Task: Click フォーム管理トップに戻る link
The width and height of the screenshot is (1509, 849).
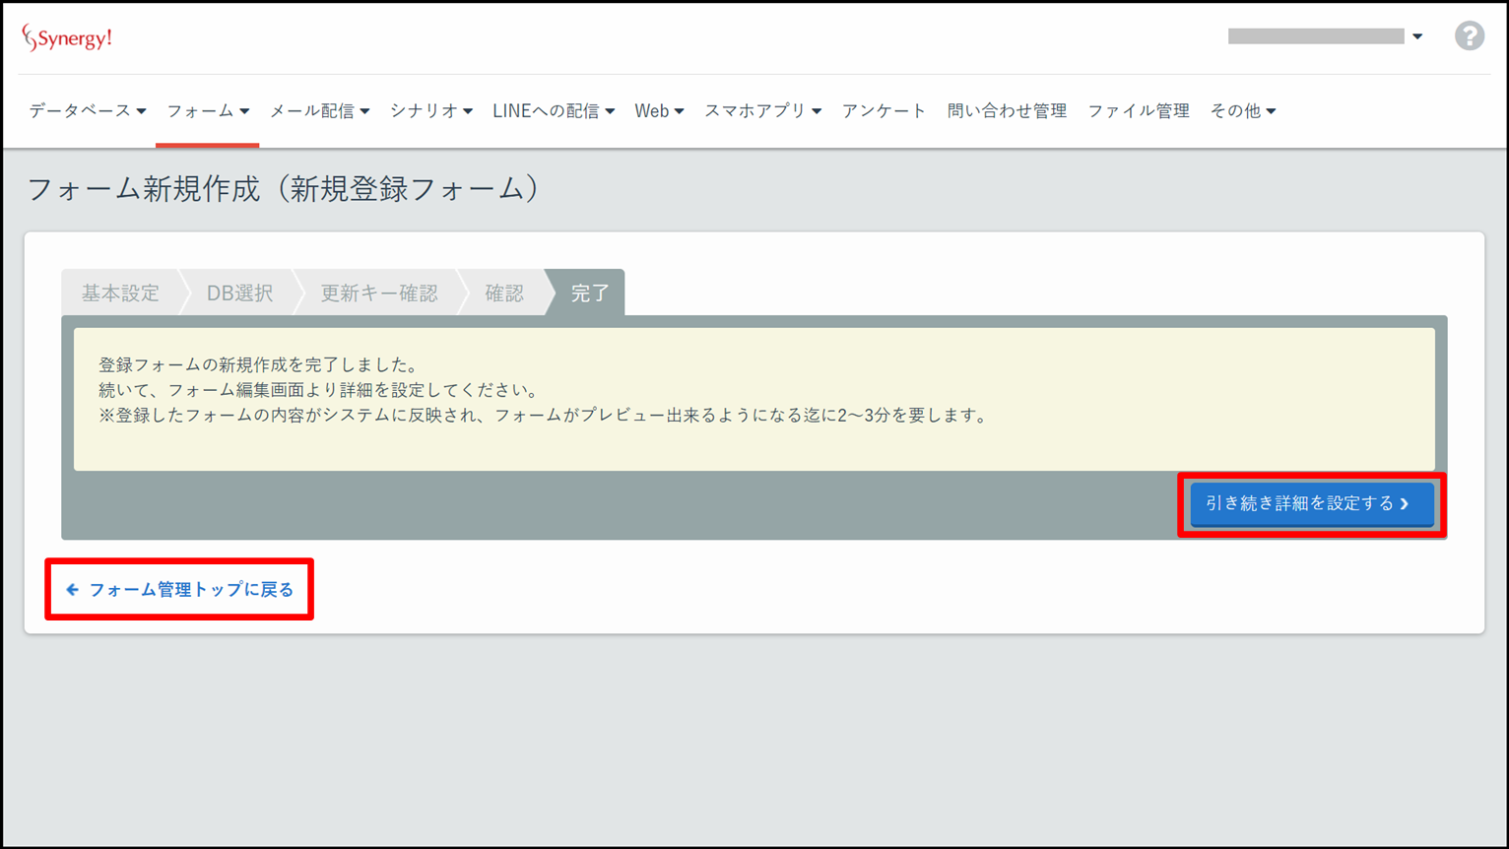Action: [x=180, y=590]
